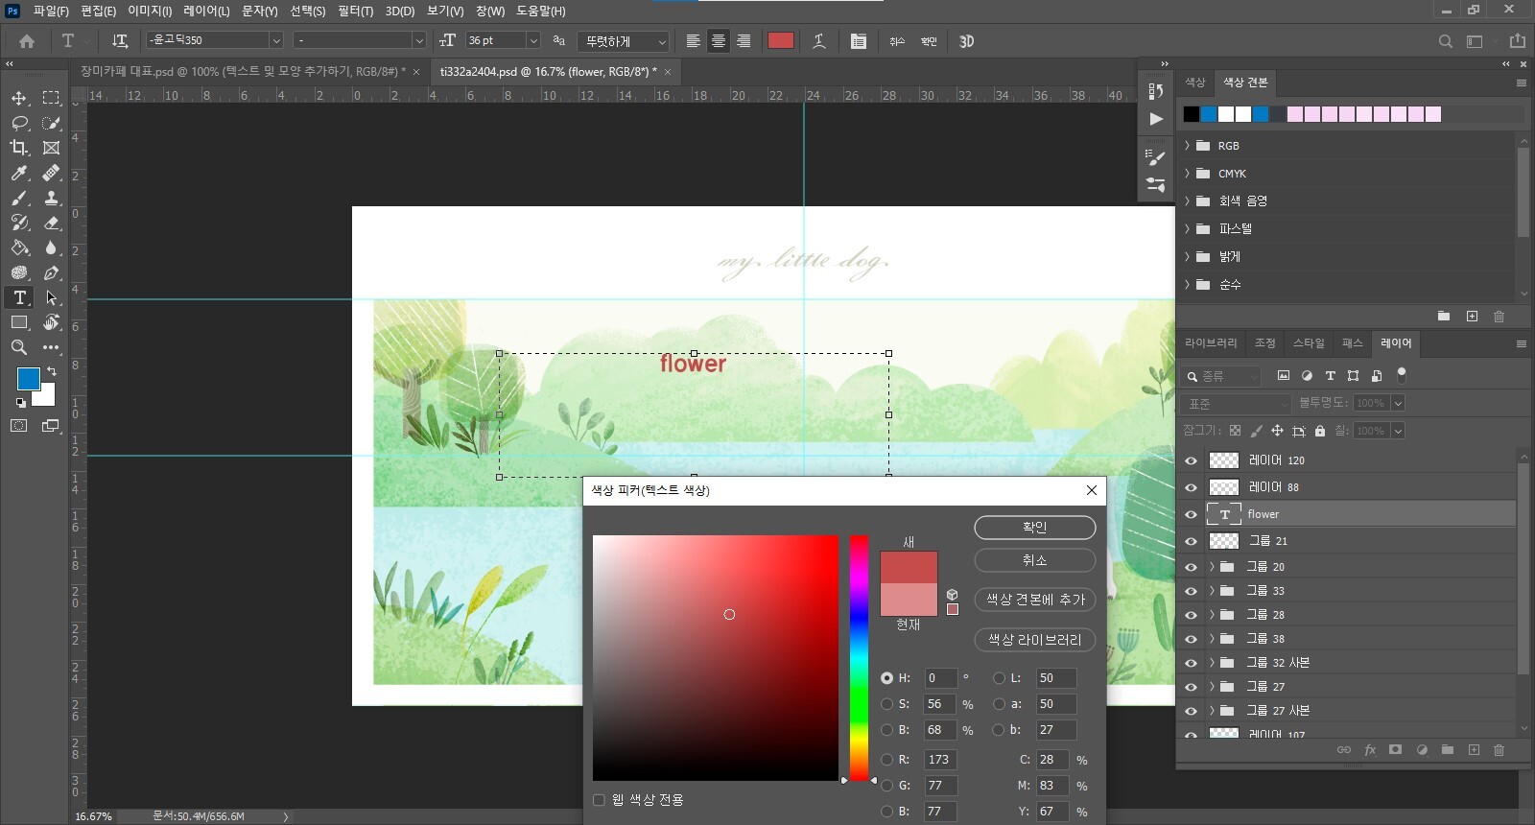Expand the CMYK swatch folder
Image resolution: width=1535 pixels, height=825 pixels.
coord(1187,174)
